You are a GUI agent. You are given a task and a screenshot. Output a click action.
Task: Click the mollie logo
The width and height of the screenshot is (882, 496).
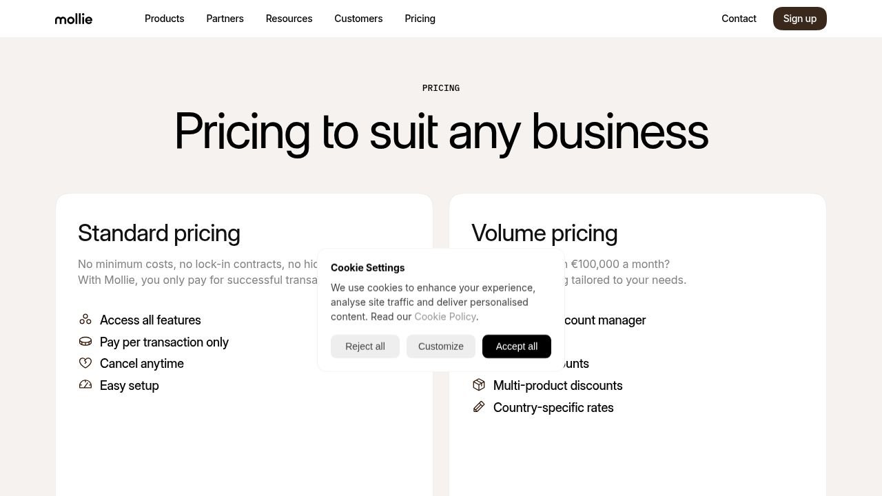click(x=74, y=19)
